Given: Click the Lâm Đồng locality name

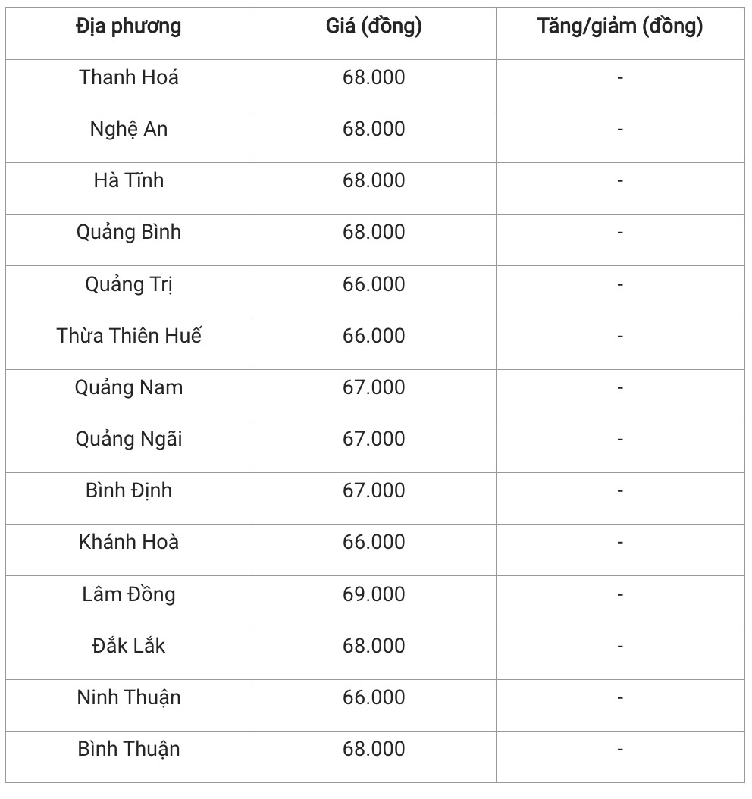Looking at the screenshot, I should pos(129,594).
